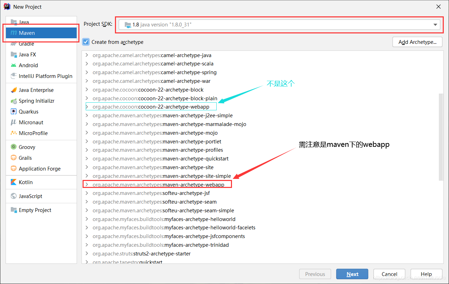Select camel-archetype-spring archetype
Image resolution: width=449 pixels, height=284 pixels.
[155, 72]
